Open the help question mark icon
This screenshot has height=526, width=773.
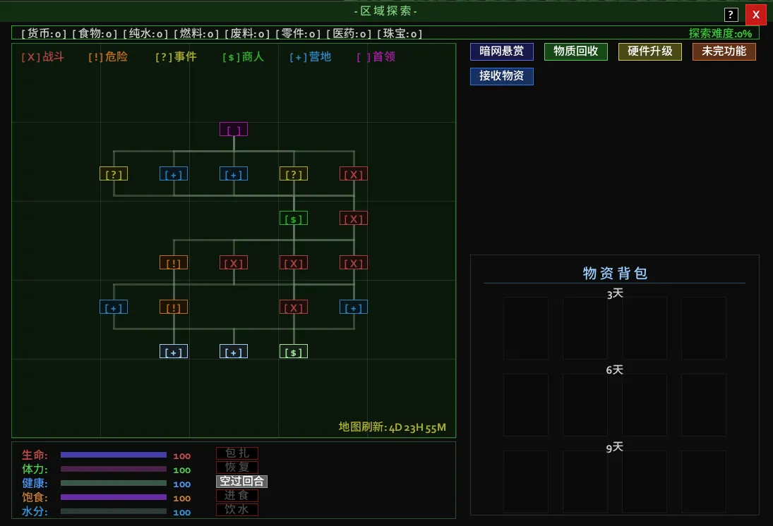pyautogui.click(x=731, y=15)
